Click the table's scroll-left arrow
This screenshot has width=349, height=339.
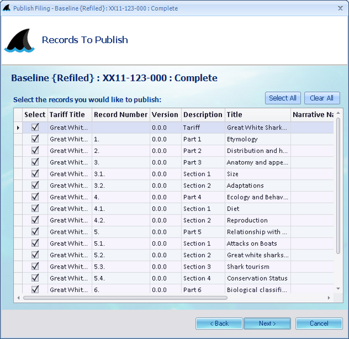coord(18,298)
